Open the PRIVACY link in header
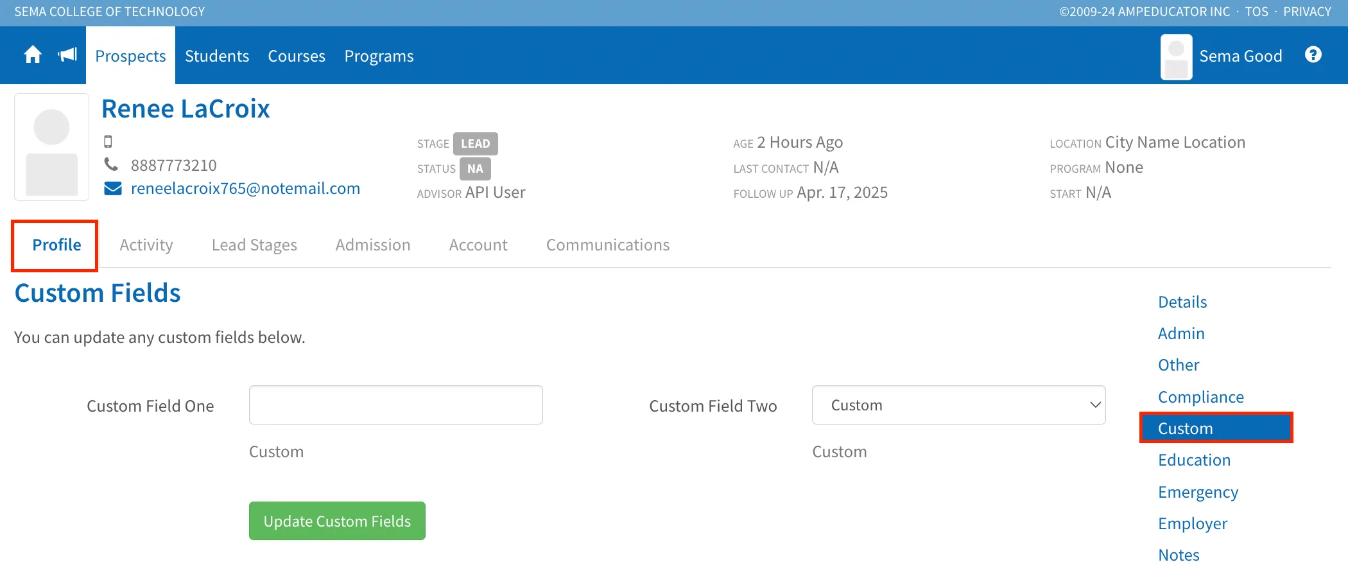 [x=1307, y=12]
